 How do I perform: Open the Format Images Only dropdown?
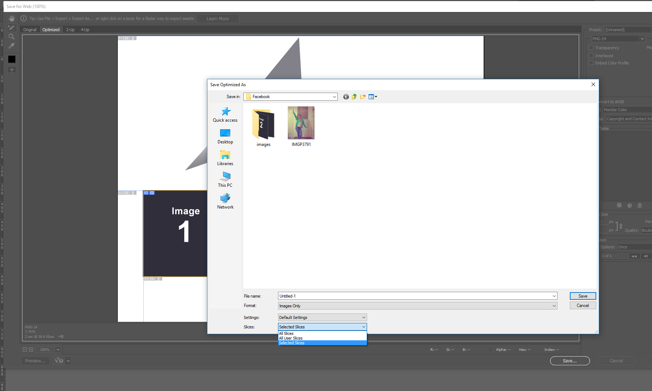tap(417, 306)
